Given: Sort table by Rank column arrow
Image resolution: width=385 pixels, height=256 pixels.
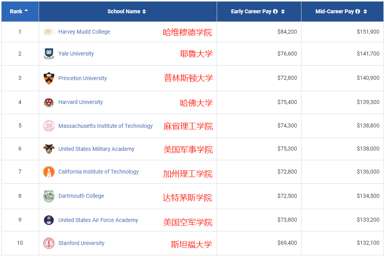Looking at the screenshot, I should pos(26,11).
